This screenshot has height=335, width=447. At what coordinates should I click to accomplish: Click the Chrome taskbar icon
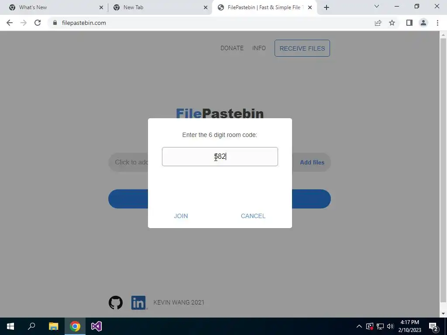[x=75, y=326]
